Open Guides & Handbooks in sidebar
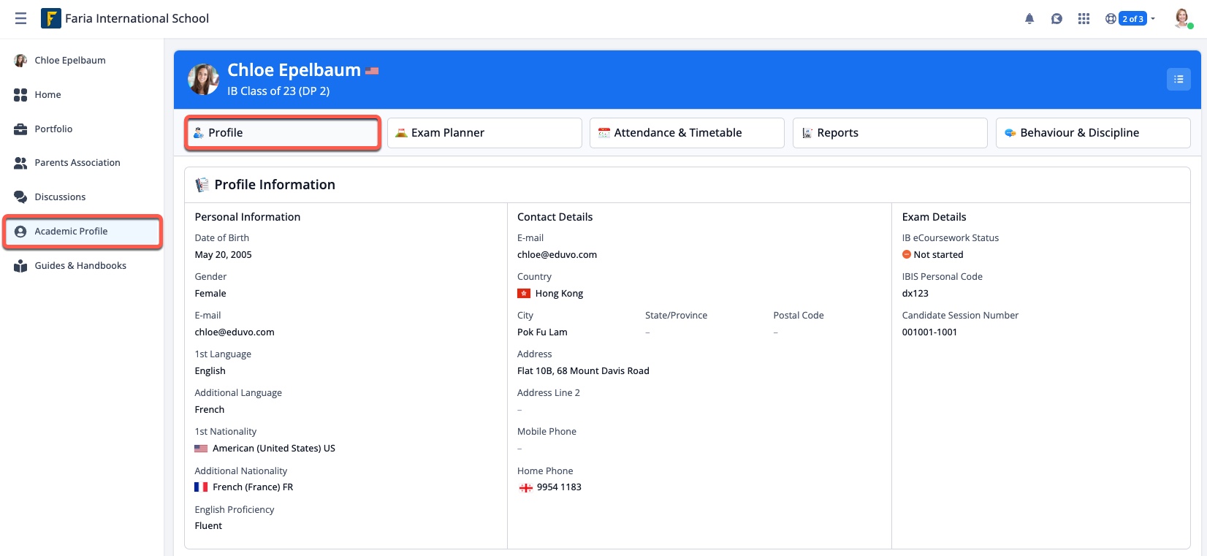 point(80,266)
